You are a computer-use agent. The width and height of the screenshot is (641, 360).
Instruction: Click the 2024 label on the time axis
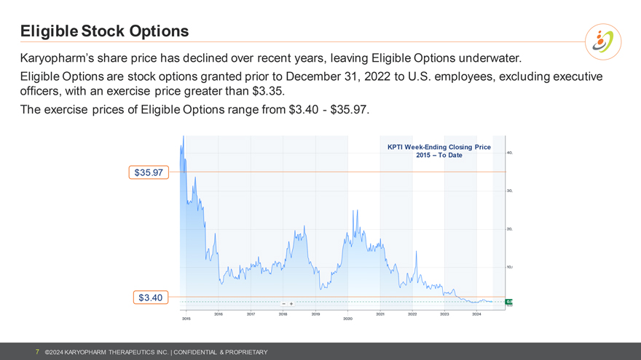point(476,313)
